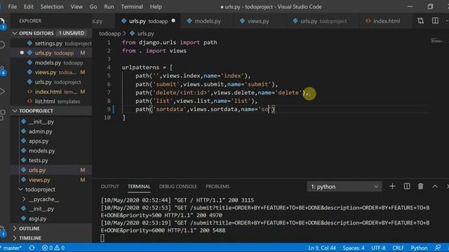Collapse the TODOPROJECT folder section
Viewport: 449px width, 252px height.
click(51, 111)
